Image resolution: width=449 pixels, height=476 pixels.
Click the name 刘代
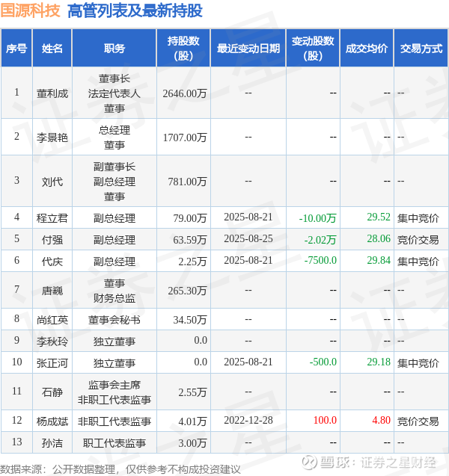point(52,182)
